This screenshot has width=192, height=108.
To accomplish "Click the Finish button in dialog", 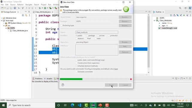I will (111, 85).
